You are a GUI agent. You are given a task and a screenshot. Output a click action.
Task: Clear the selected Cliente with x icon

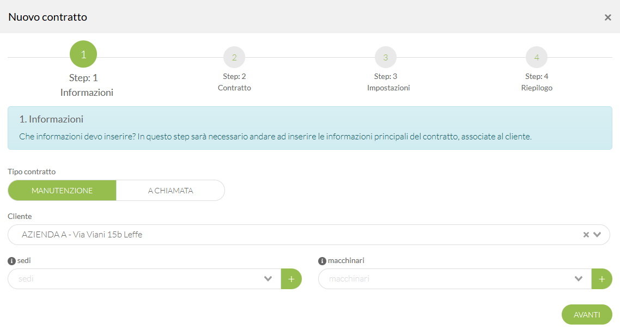pos(586,235)
